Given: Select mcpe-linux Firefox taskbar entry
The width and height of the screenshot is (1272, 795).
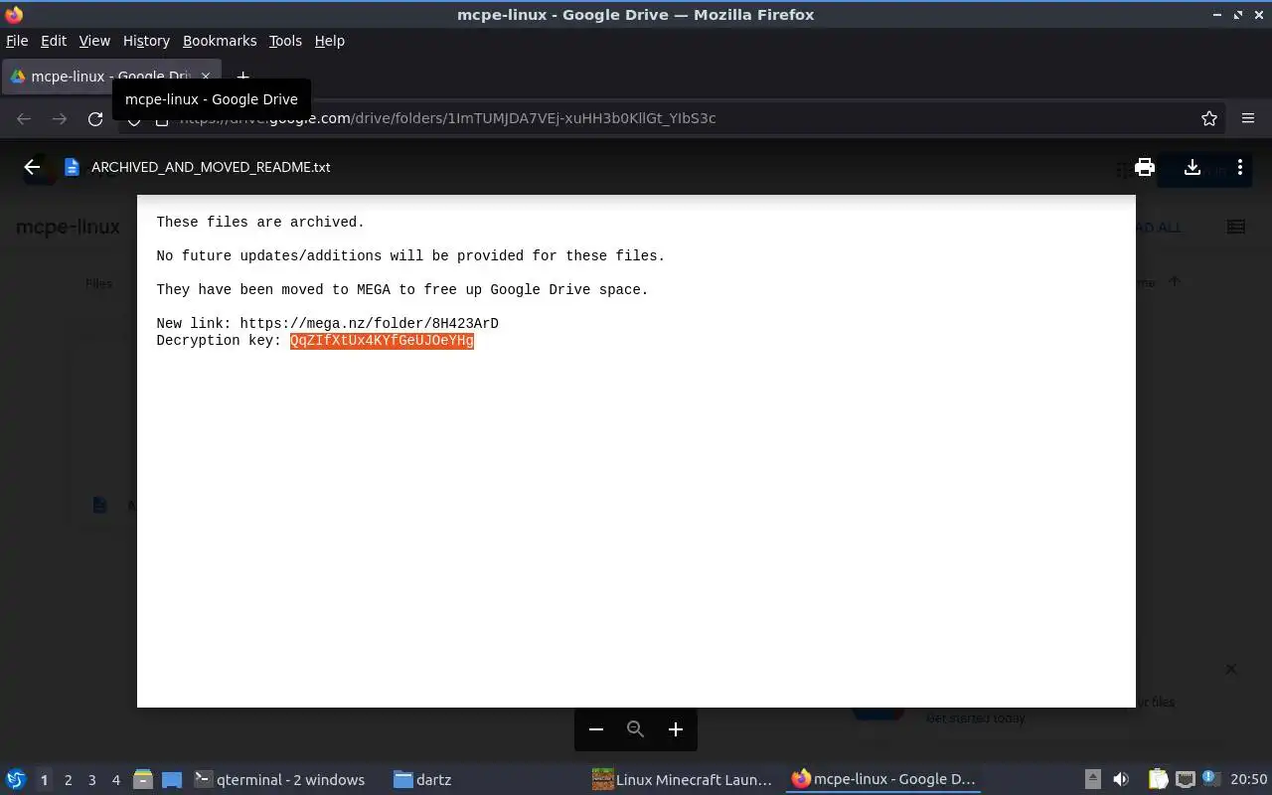Looking at the screenshot, I should pyautogui.click(x=883, y=780).
